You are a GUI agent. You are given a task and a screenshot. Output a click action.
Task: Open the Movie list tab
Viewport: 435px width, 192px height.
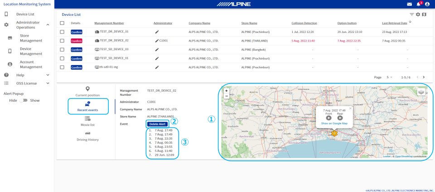click(x=87, y=122)
